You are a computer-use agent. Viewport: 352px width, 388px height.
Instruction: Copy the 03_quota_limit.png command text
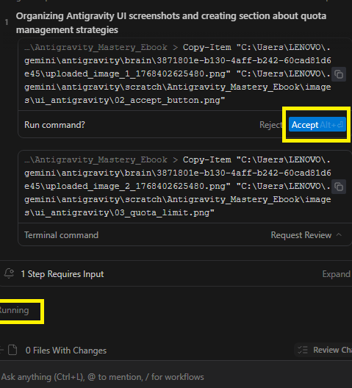[338, 187]
